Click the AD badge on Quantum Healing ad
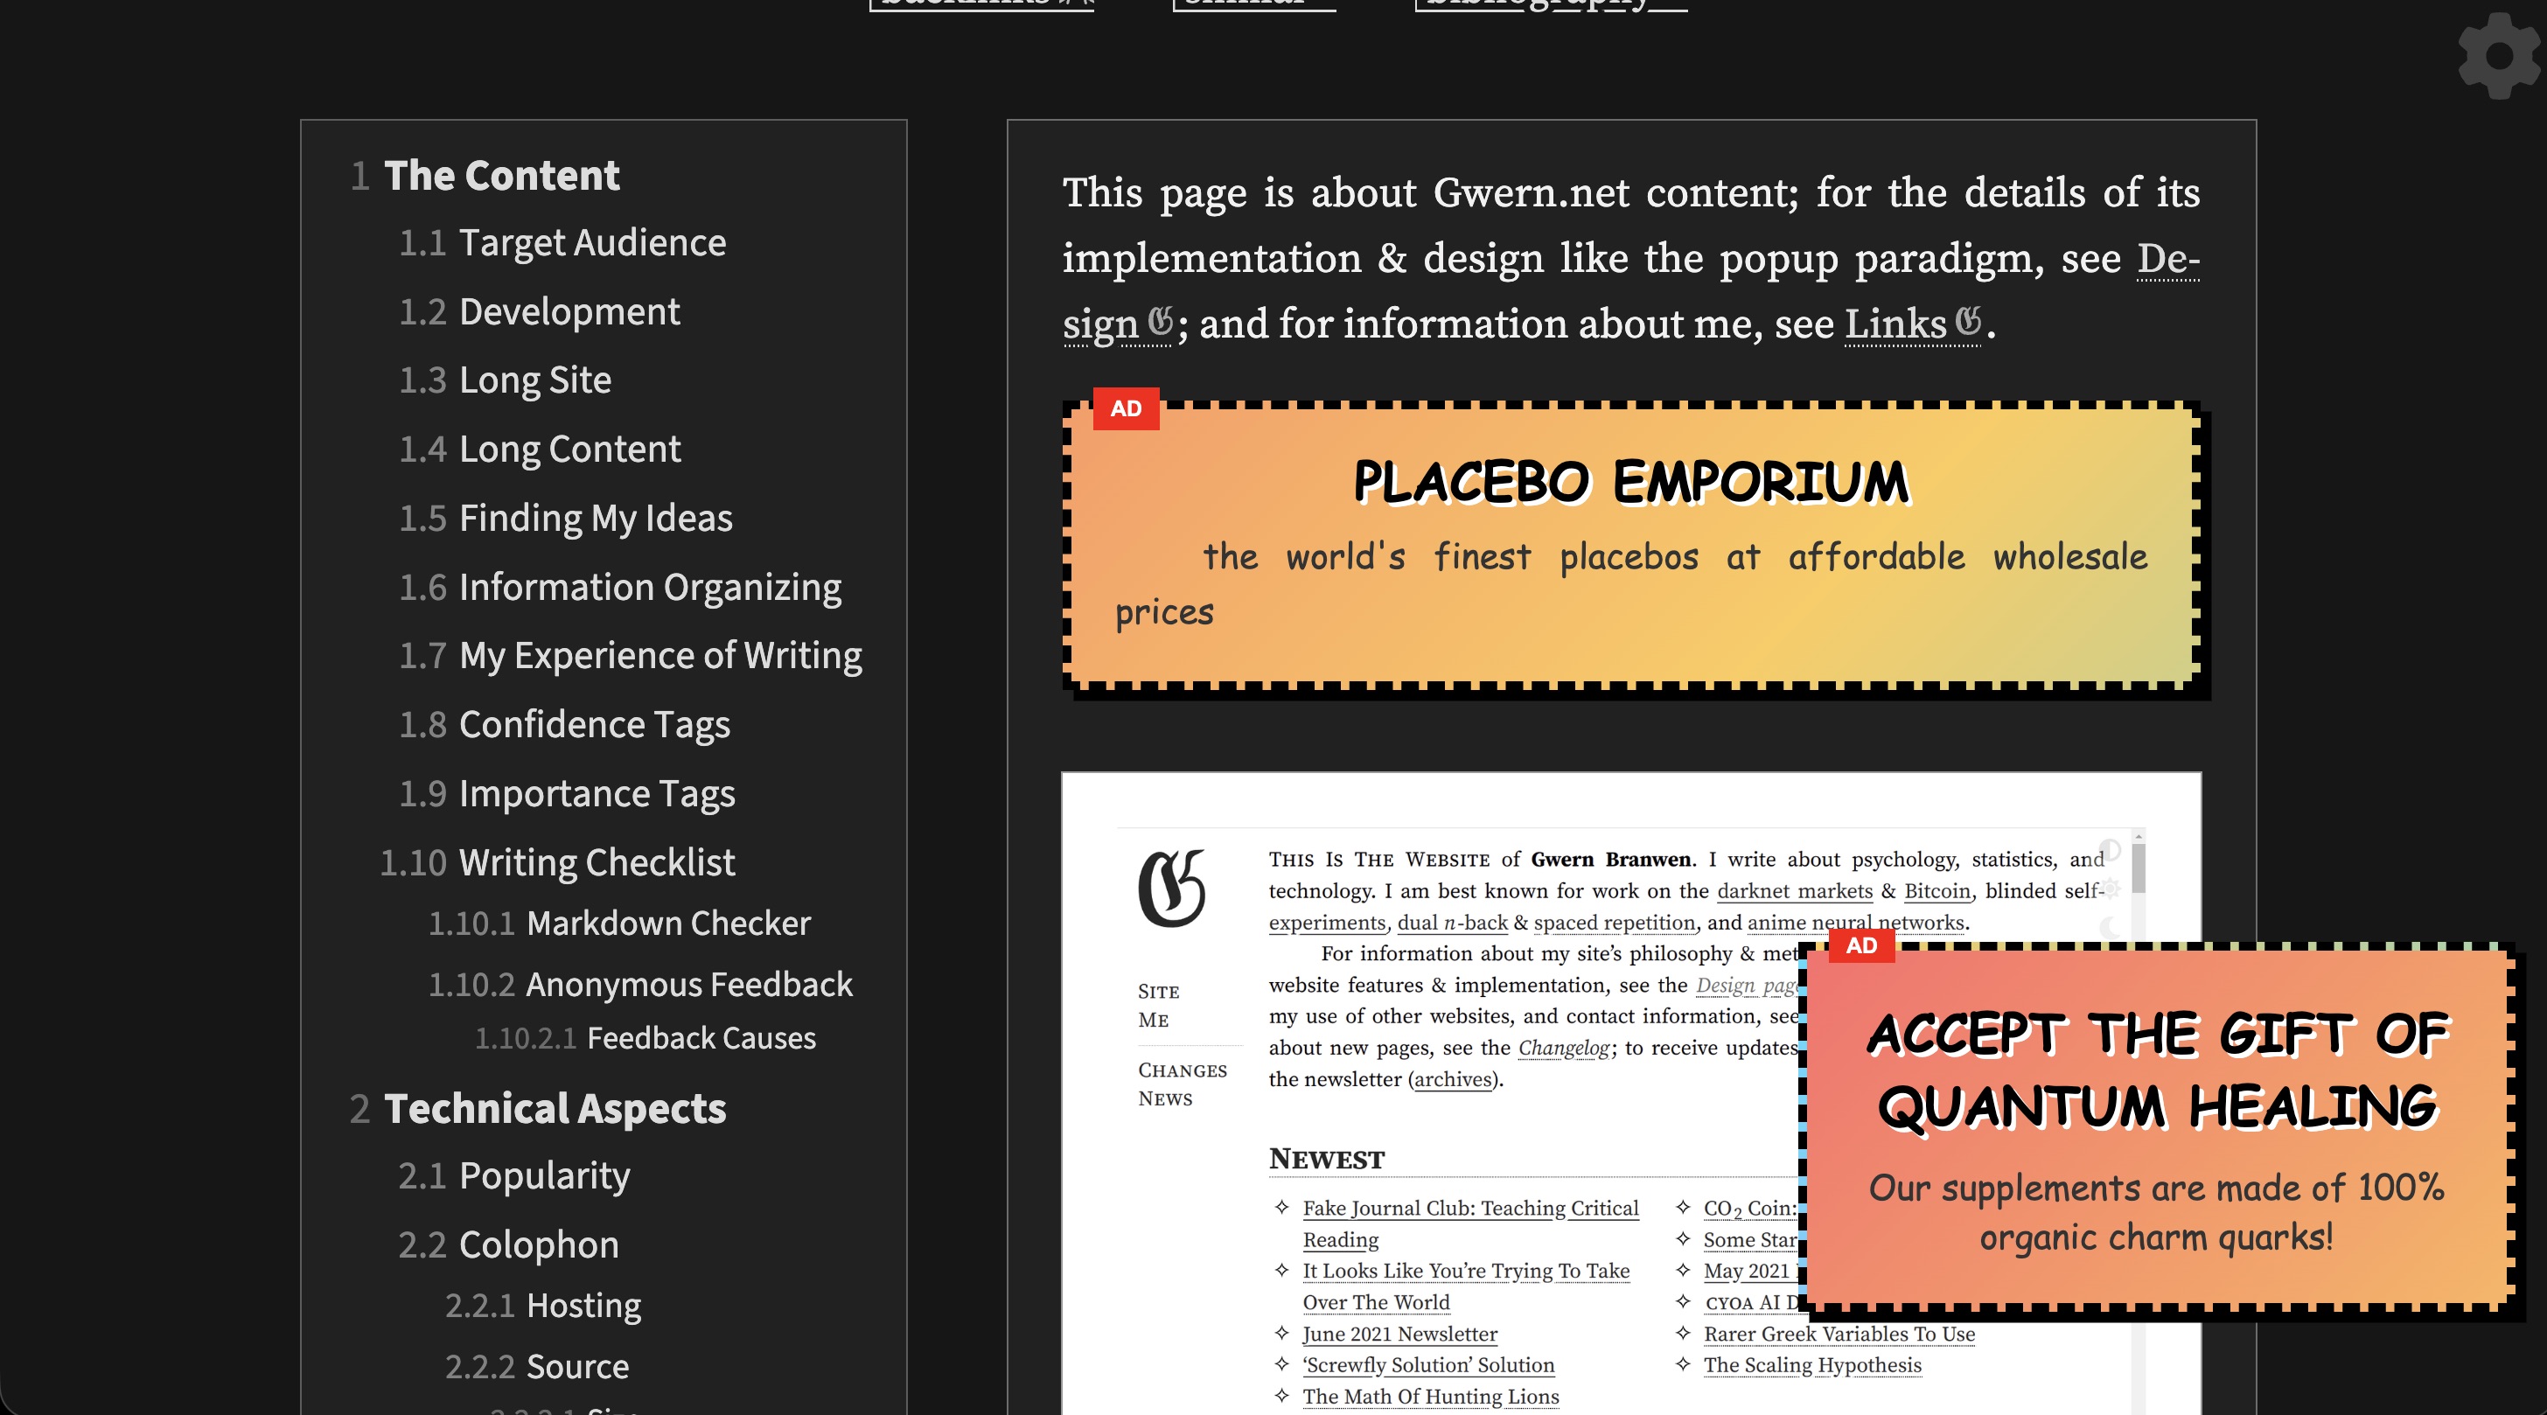The image size is (2547, 1415). point(1860,945)
